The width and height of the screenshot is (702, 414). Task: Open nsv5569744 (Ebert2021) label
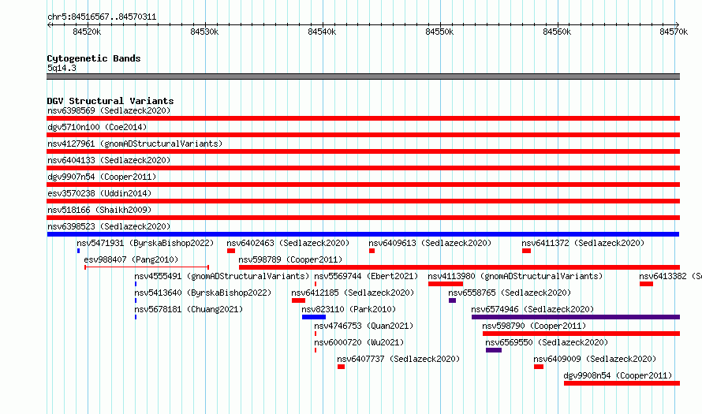click(x=366, y=276)
